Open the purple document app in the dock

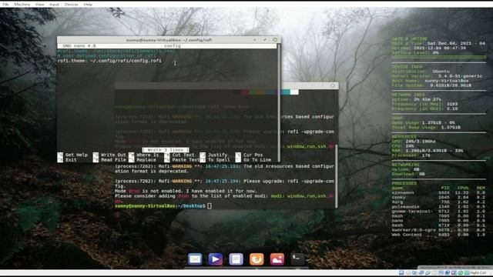pos(236,259)
